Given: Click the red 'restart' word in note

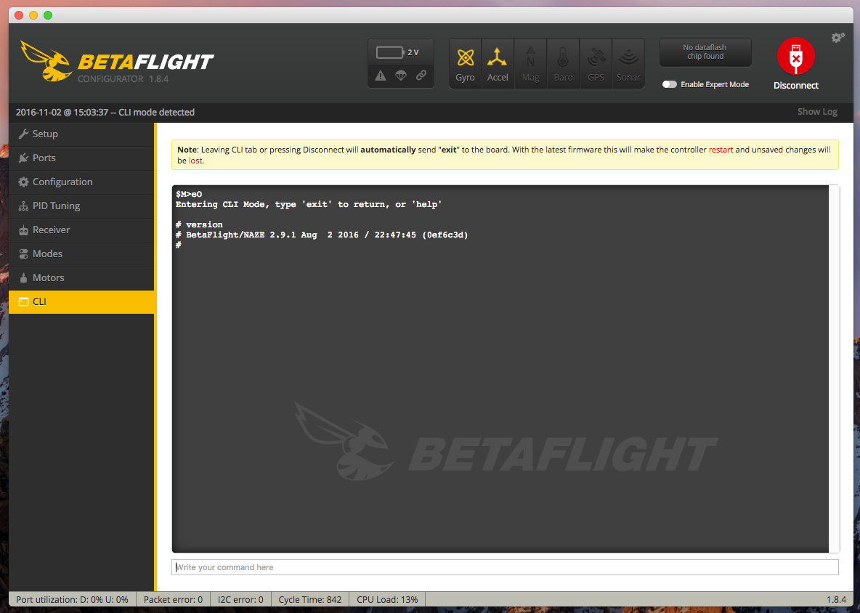Looking at the screenshot, I should 721,150.
